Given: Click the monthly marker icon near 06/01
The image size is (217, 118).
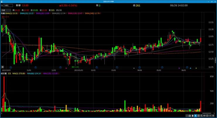Looking at the screenshot, I should point(187,67).
